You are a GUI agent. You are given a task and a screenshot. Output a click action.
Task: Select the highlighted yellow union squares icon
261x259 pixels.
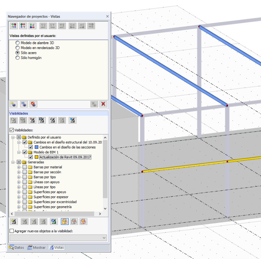(x=65, y=222)
